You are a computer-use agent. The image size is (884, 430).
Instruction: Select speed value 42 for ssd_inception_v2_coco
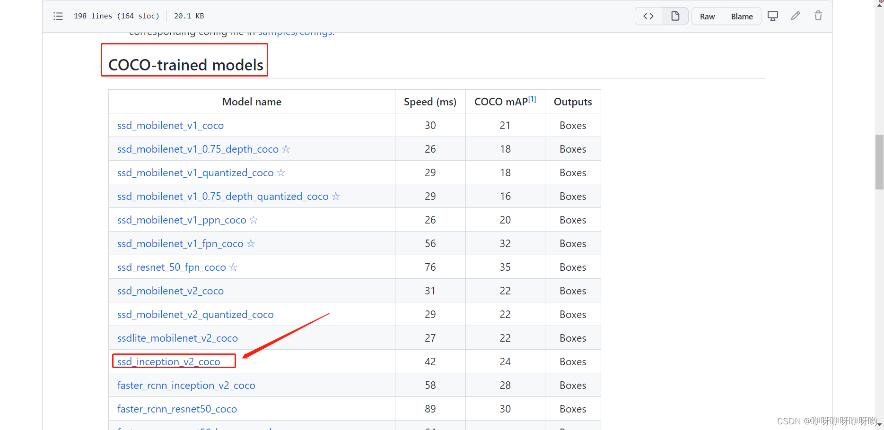point(430,361)
